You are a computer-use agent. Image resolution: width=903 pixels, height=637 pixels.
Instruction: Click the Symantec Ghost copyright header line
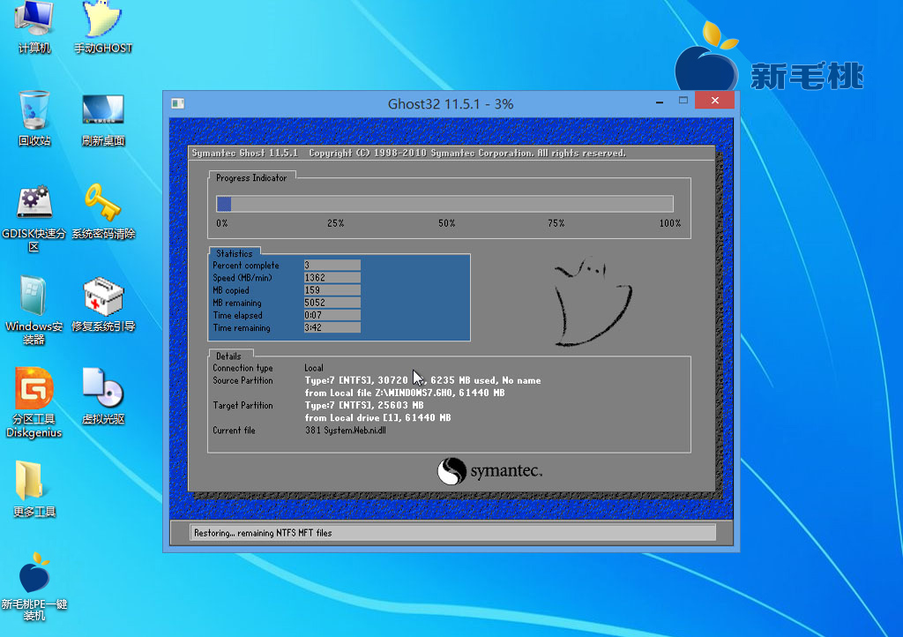(x=409, y=154)
